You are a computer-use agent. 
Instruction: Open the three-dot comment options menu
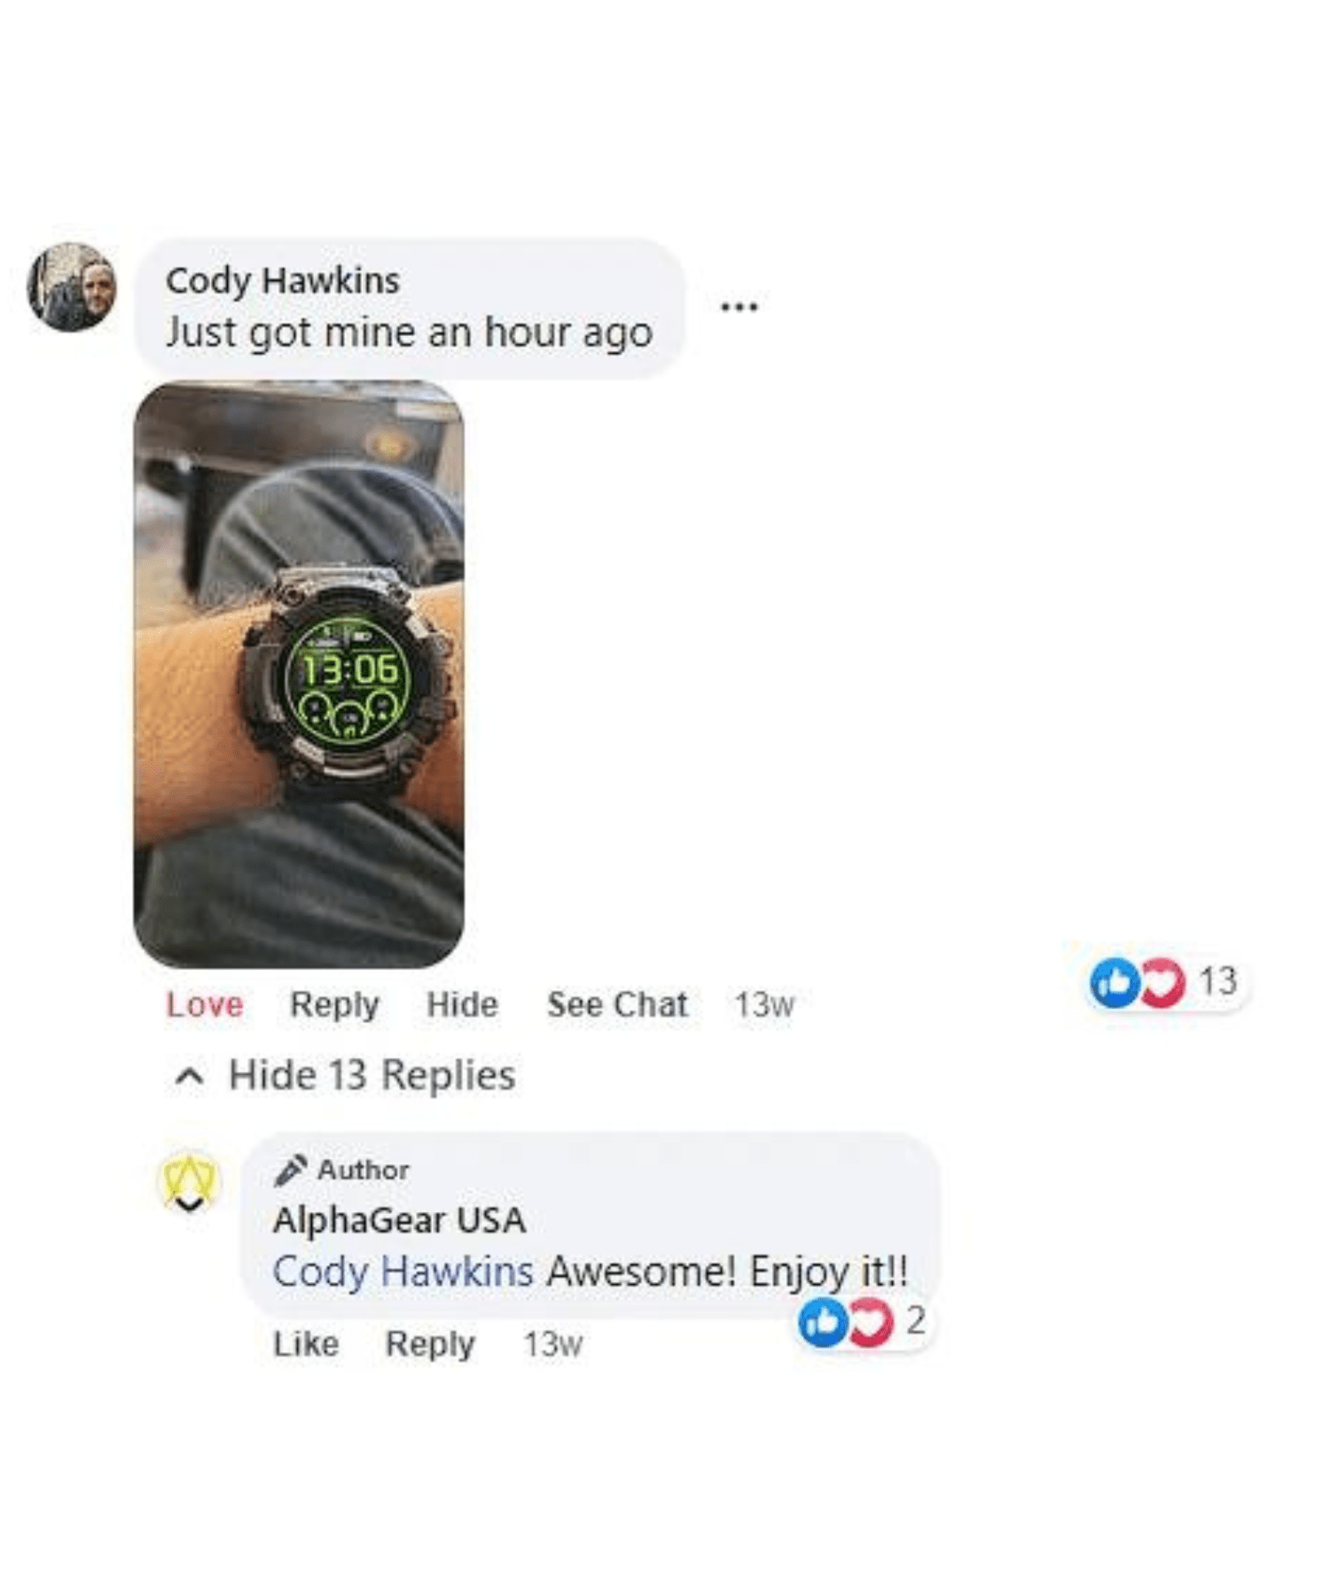point(739,307)
